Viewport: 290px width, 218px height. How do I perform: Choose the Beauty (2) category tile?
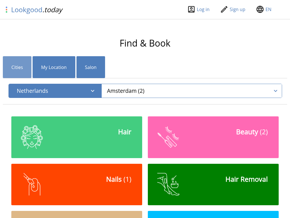[213, 137]
